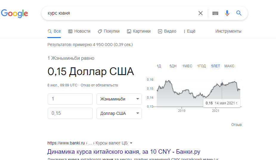Go to the Видео tab
The width and height of the screenshot is (276, 160).
pyautogui.click(x=167, y=31)
